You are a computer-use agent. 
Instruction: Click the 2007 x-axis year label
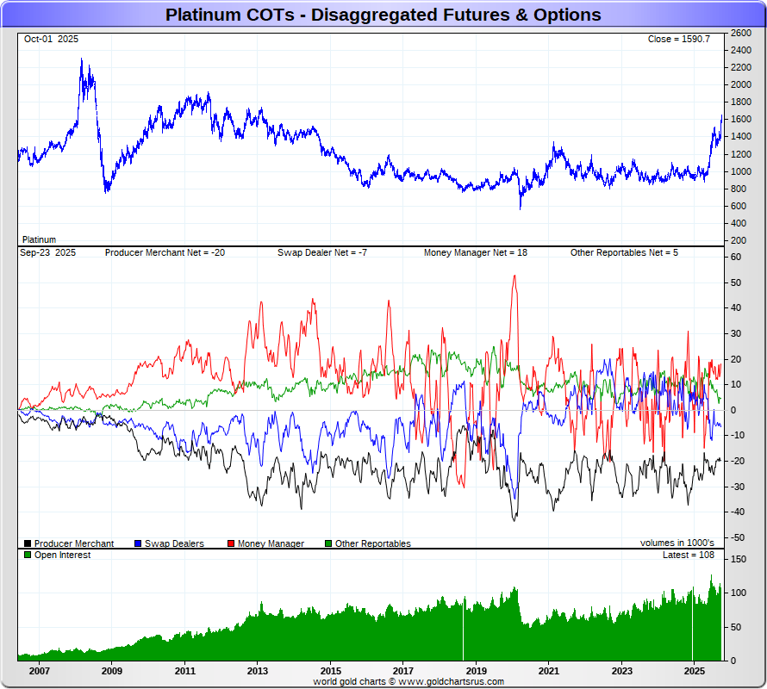coord(39,671)
